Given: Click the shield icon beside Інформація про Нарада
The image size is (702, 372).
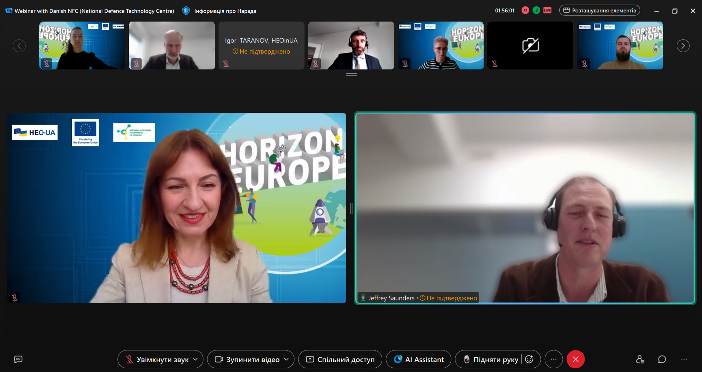Looking at the screenshot, I should [186, 11].
